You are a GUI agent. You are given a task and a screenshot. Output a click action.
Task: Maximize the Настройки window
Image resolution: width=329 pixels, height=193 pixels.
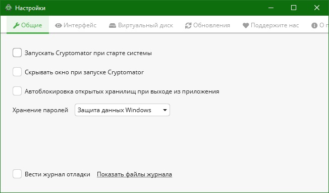[294, 8]
